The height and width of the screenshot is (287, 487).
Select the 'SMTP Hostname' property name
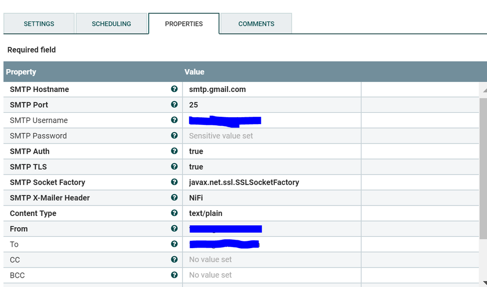click(x=39, y=89)
